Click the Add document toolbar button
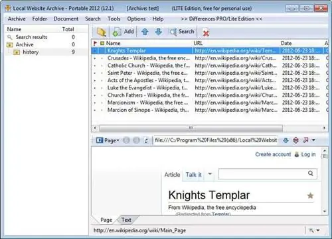Image resolution: width=332 pixels, height=239 pixels. (x=124, y=32)
